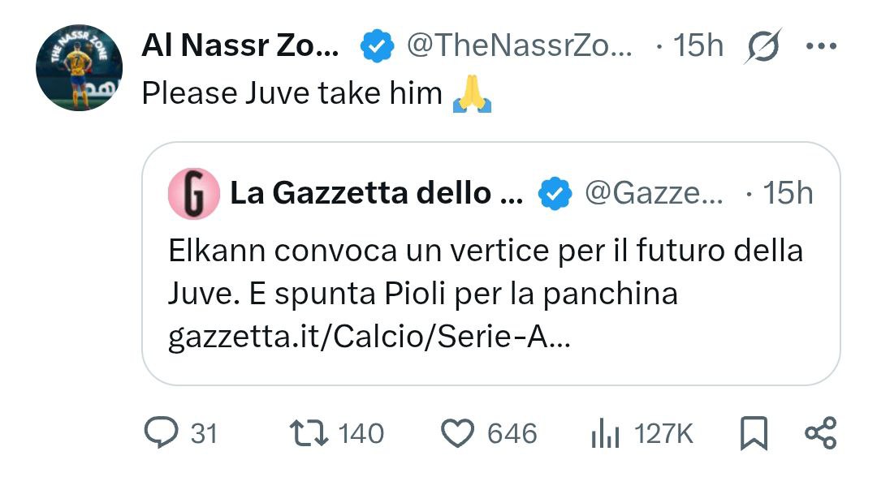Open the @TheNassrZo... handle link
This screenshot has height=477, width=877.
[x=518, y=46]
